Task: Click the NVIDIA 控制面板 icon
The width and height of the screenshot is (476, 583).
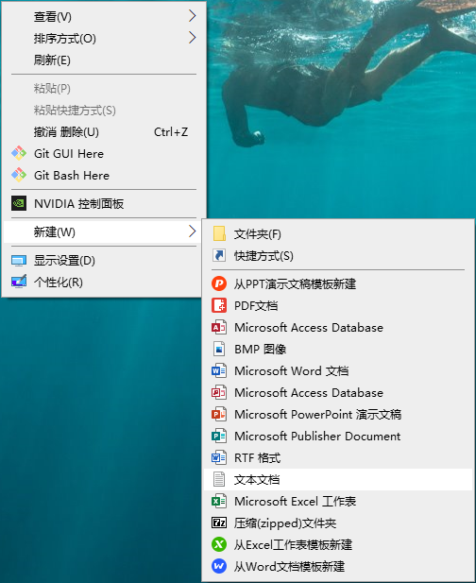Action: click(19, 203)
